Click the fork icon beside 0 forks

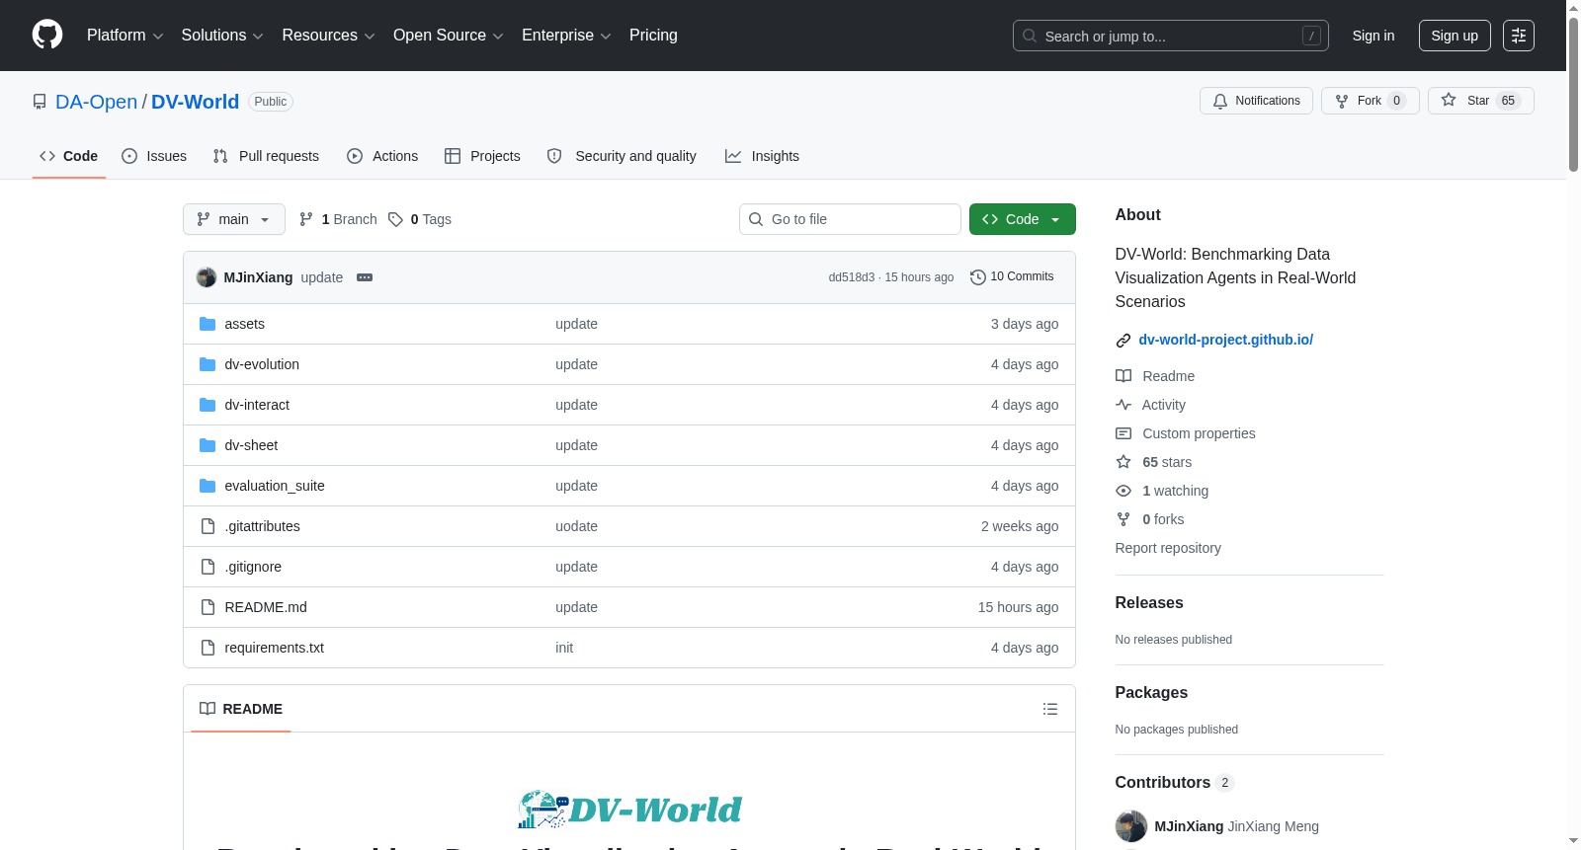[x=1123, y=519]
